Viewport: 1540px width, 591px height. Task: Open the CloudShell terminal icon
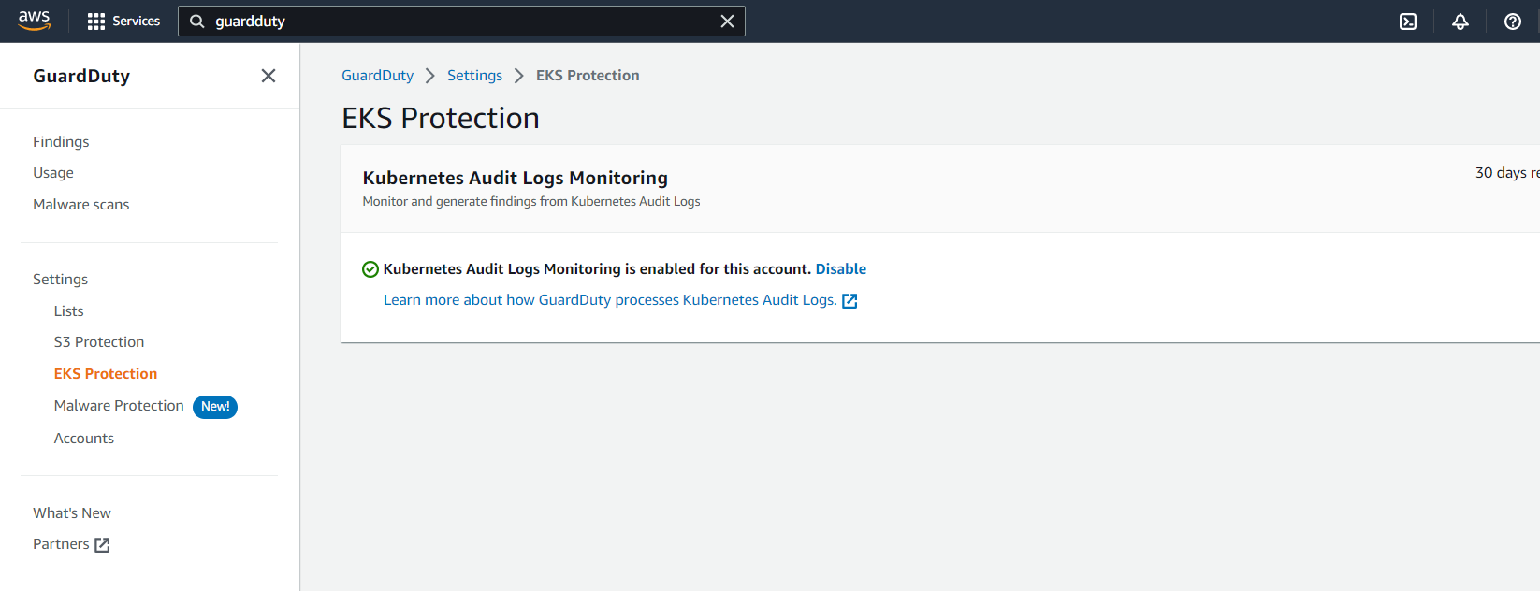pos(1408,22)
